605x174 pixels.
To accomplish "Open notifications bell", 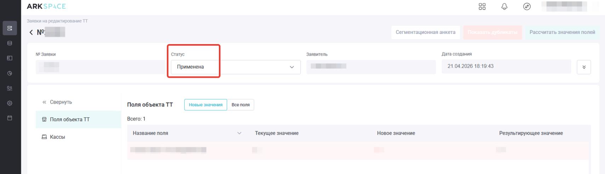I will 504,7.
